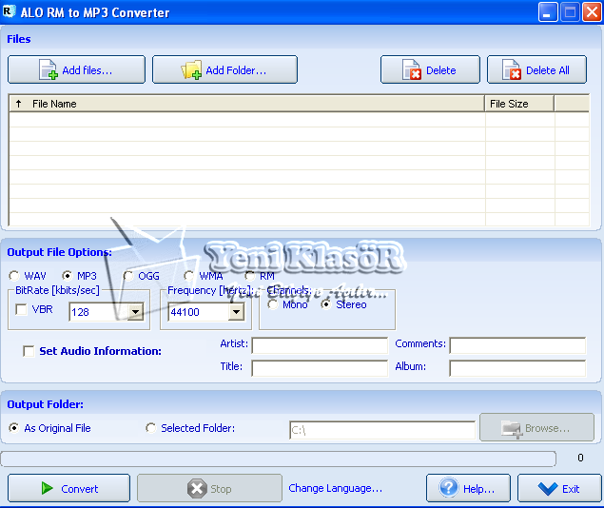Click the conversion progress bar
Viewport: 604px width, 508px height.
coord(278,459)
